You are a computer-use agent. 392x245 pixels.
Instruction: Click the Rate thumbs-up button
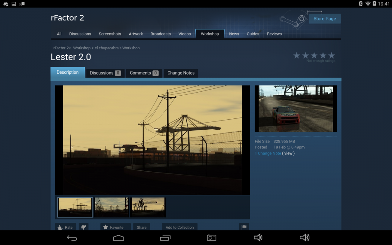coord(65,227)
